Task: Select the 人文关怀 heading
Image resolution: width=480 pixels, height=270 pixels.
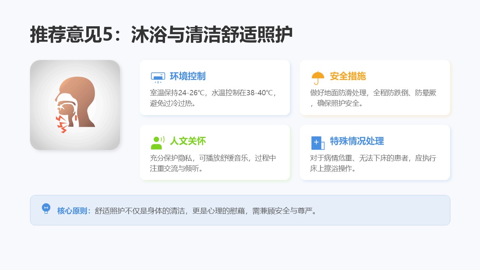Action: (187, 141)
